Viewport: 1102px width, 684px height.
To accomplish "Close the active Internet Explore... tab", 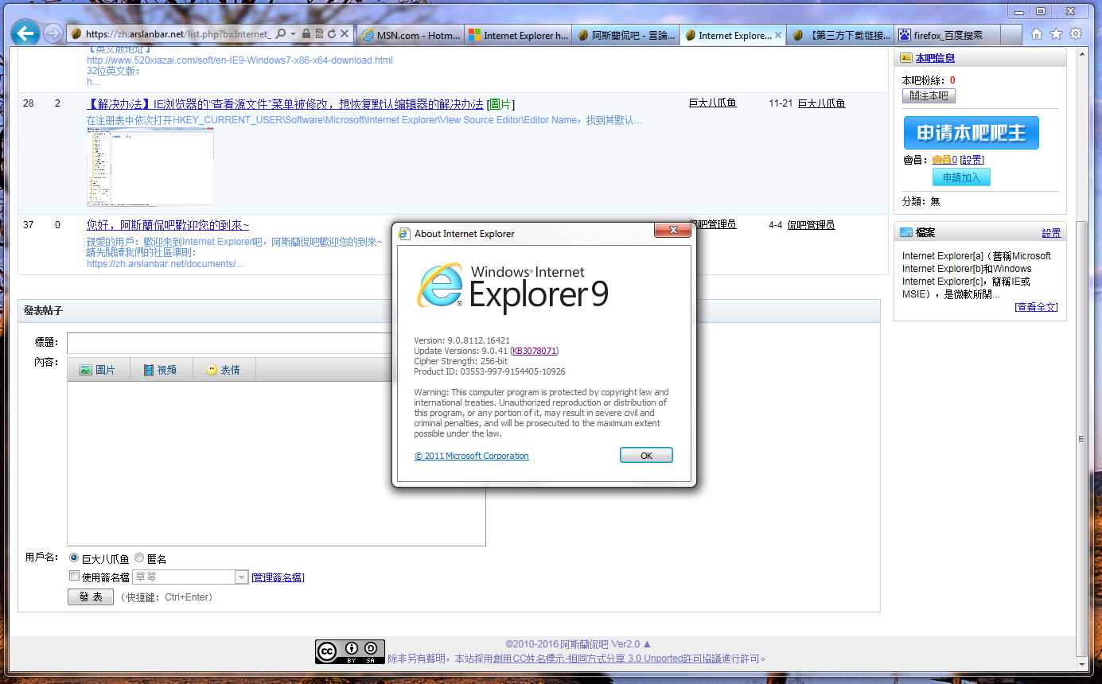I will click(x=778, y=35).
